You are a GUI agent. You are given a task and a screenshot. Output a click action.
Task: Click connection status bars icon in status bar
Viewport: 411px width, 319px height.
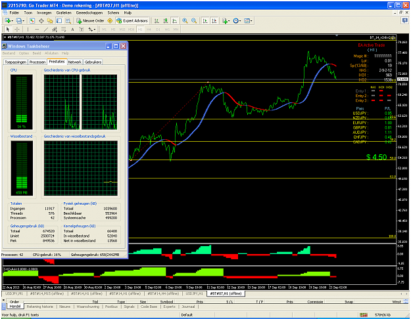coord(363,315)
